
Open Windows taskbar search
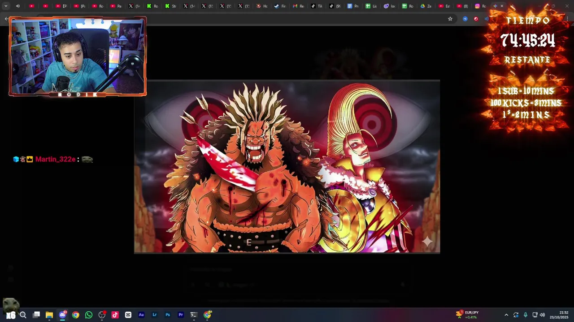(23, 315)
